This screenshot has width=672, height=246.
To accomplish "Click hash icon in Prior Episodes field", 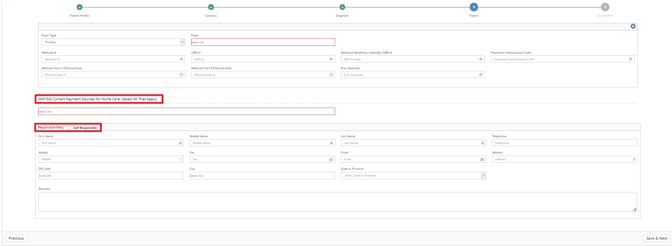I will tap(480, 75).
